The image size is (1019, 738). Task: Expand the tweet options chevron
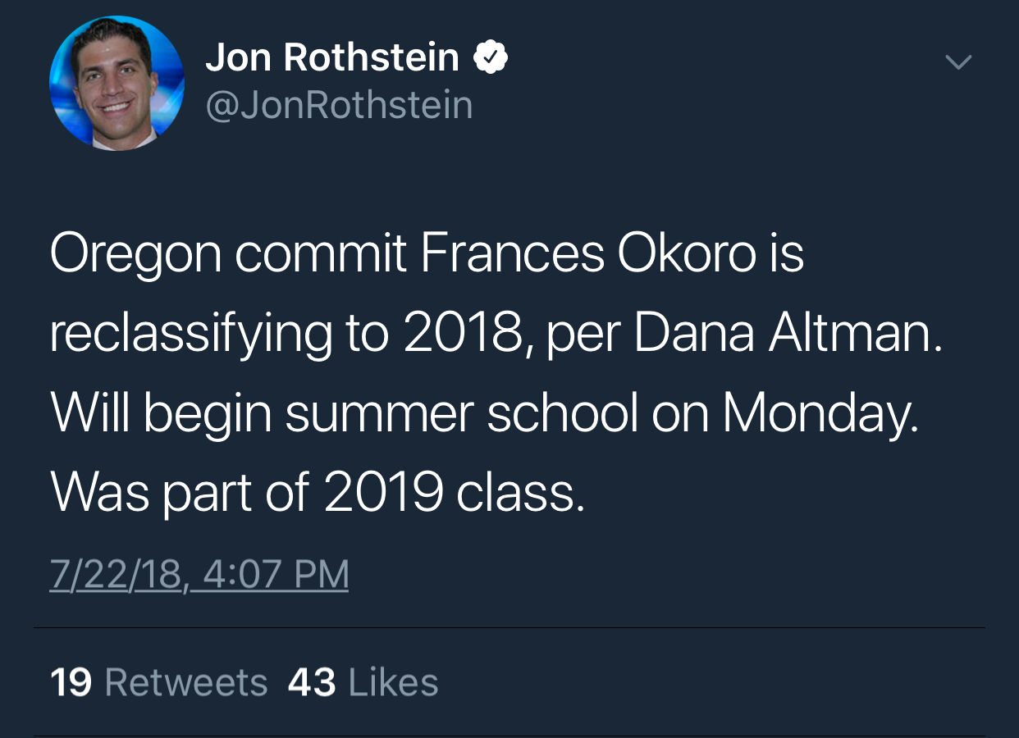[958, 61]
